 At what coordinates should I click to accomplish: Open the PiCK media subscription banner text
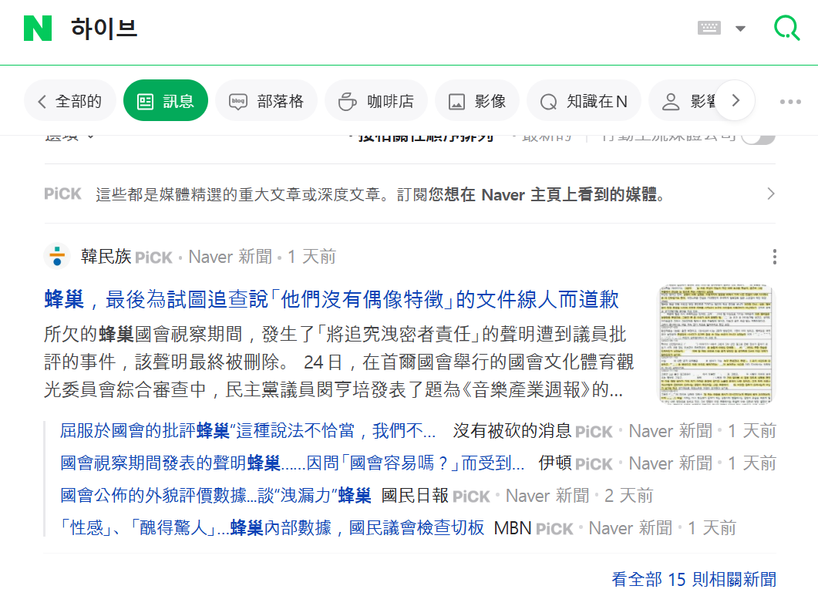(x=380, y=194)
